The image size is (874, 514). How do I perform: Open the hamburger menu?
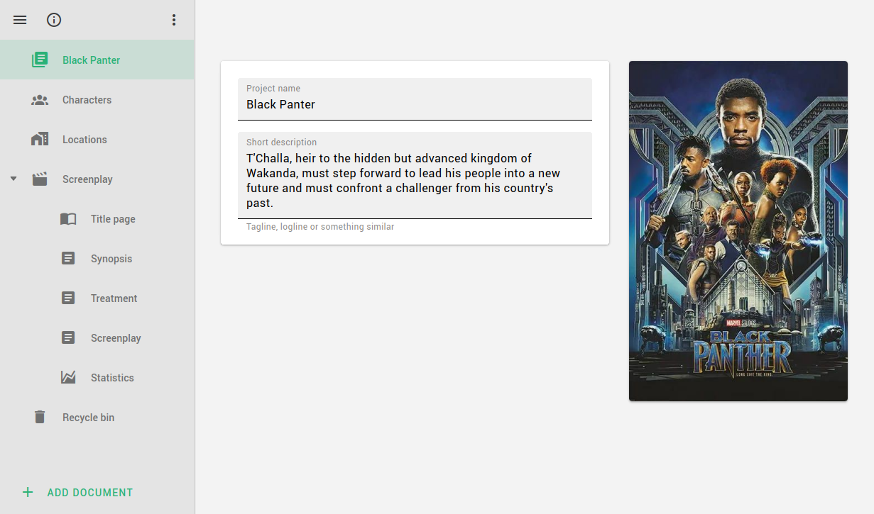point(20,20)
